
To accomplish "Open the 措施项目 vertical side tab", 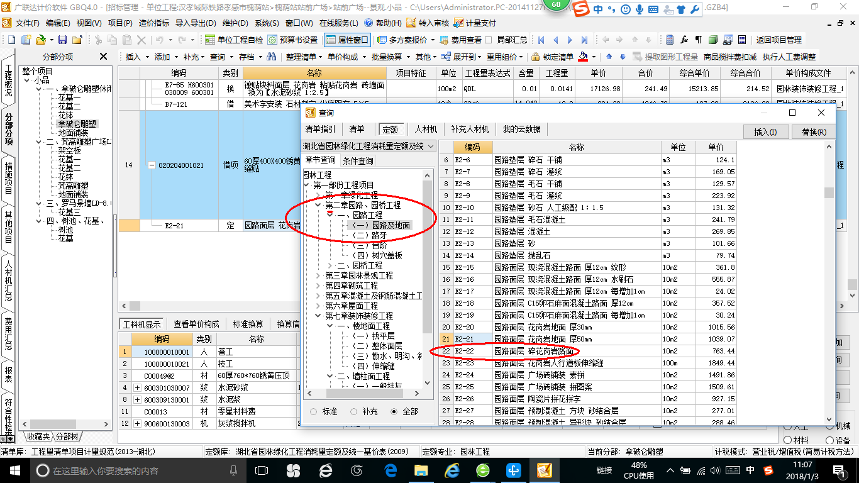I will [x=8, y=178].
